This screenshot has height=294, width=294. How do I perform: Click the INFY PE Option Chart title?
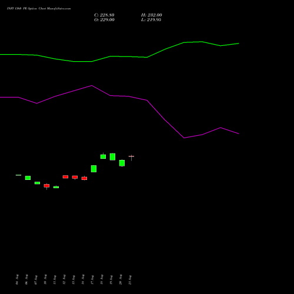pos(39,9)
